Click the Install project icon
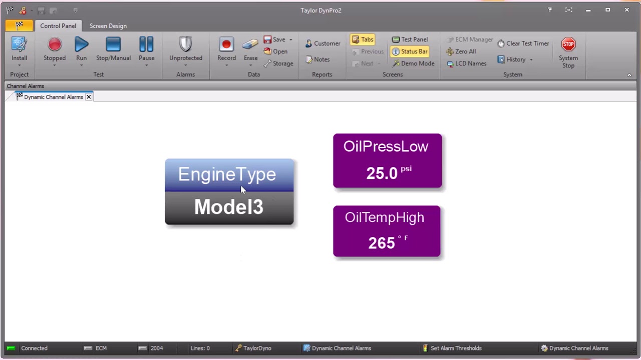 (19, 44)
